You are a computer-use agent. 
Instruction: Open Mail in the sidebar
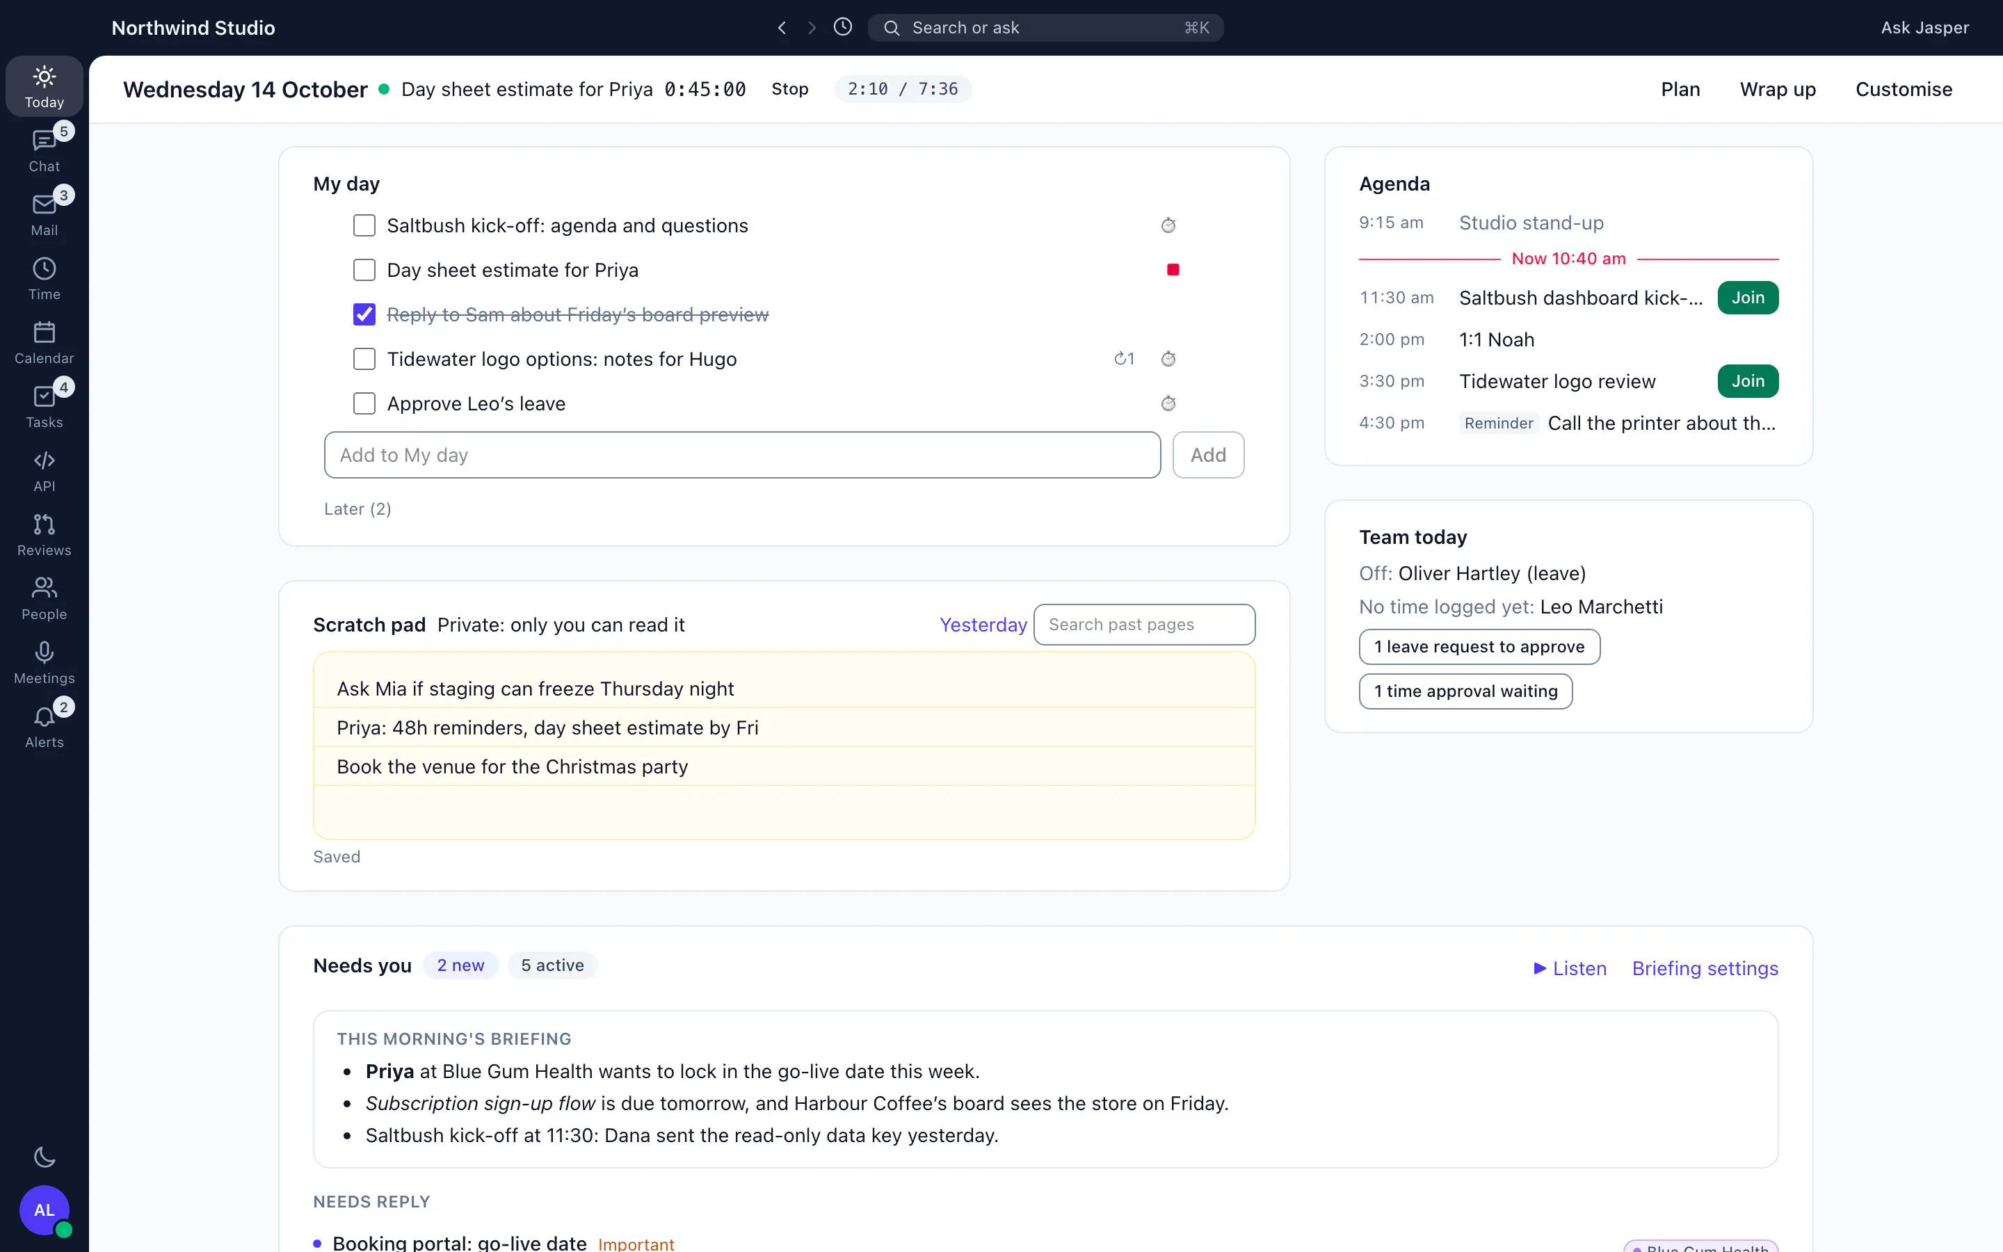44,214
